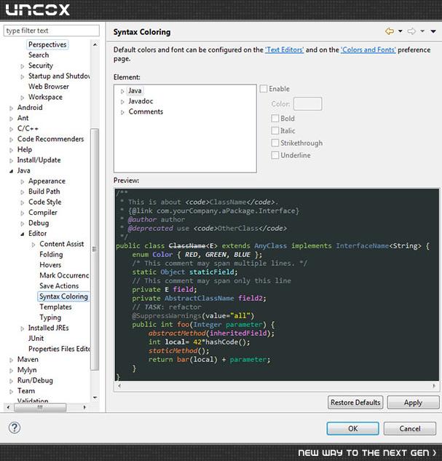
Task: Select Save Actions under Editor
Action: click(x=59, y=285)
